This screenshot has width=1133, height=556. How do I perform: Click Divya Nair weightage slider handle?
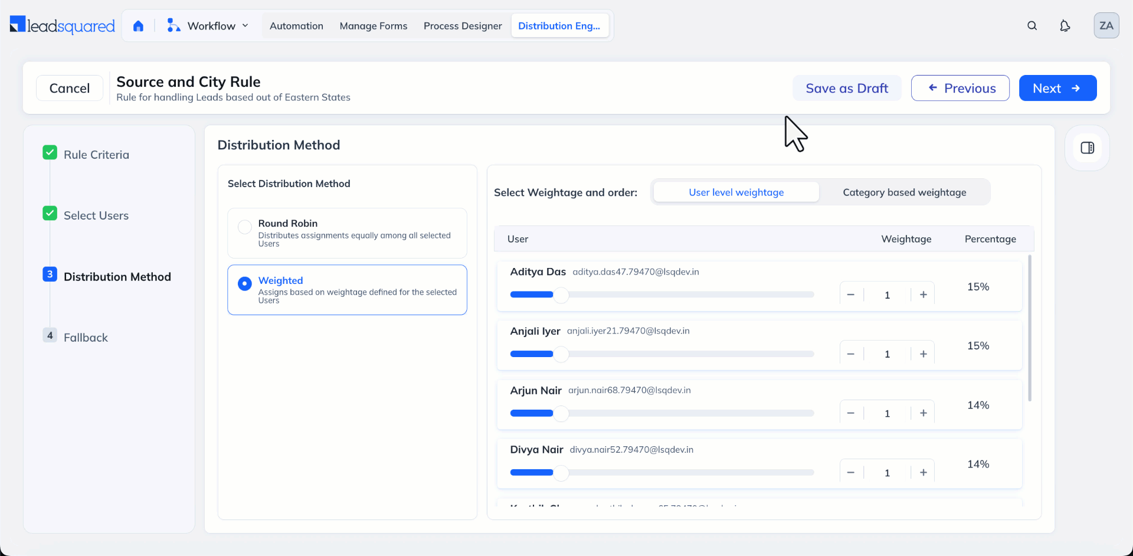point(561,472)
